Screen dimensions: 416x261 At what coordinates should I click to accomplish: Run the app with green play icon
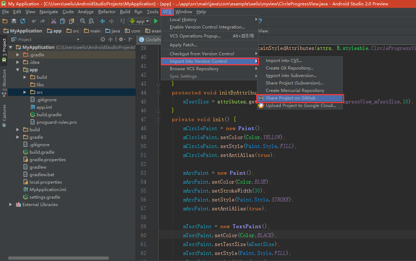point(156,21)
